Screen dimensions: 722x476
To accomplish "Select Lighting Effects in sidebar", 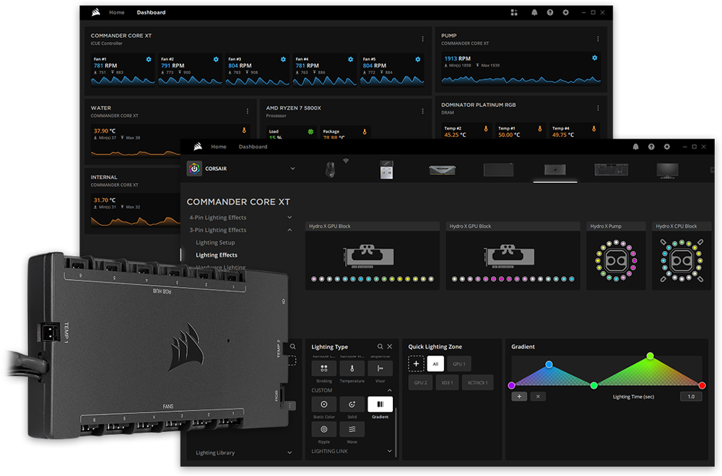I will click(x=217, y=255).
